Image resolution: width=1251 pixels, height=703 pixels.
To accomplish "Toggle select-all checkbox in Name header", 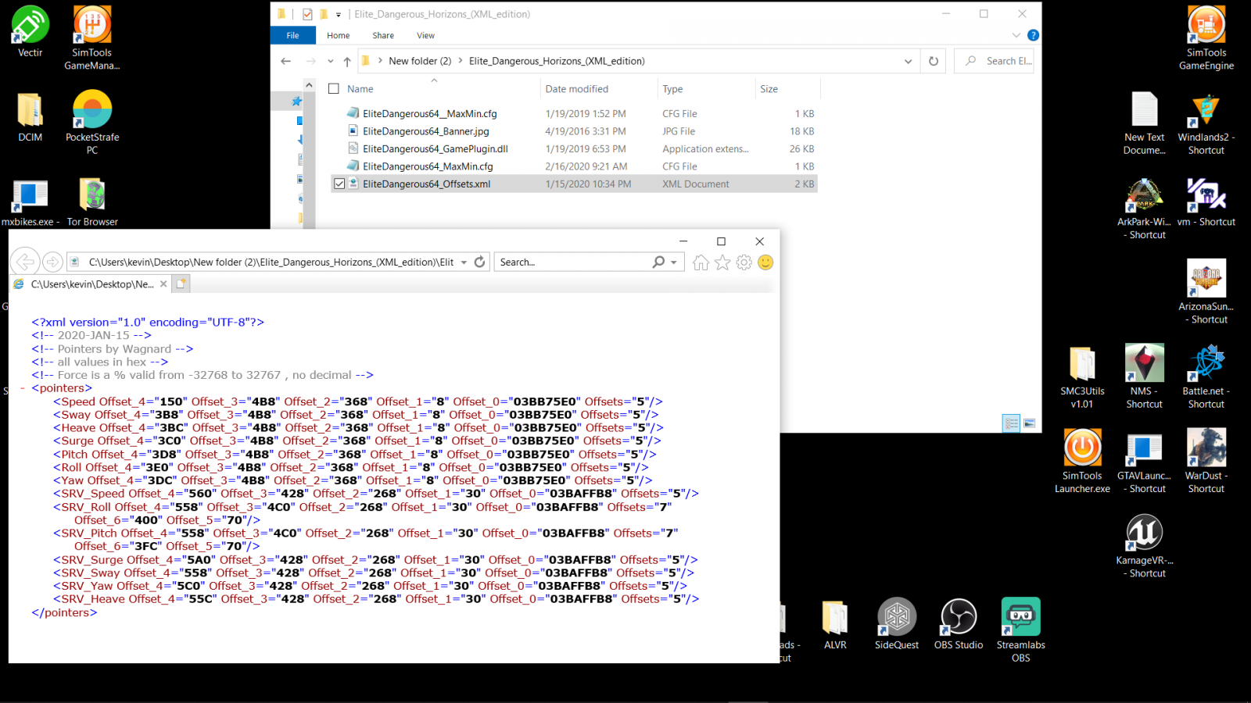I will tap(334, 89).
